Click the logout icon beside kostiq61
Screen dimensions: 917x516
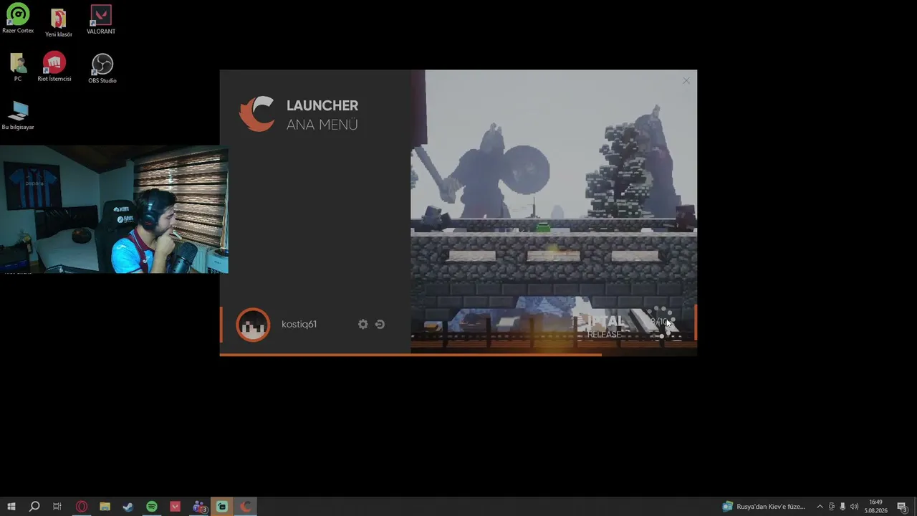380,324
